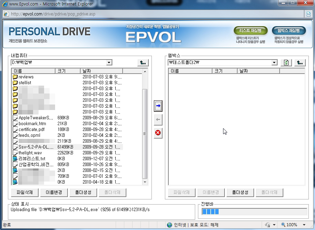Click the thelight.wav file icon
This screenshot has height=230, width=315.
coord(15,153)
